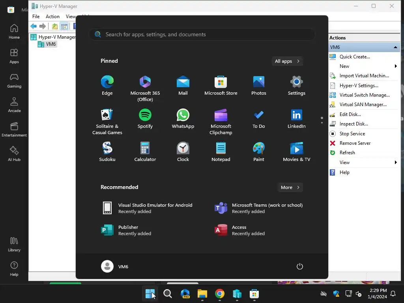The image size is (404, 303).
Task: Open View menu in Hyper-V Manager menu bar
Action: (71, 17)
